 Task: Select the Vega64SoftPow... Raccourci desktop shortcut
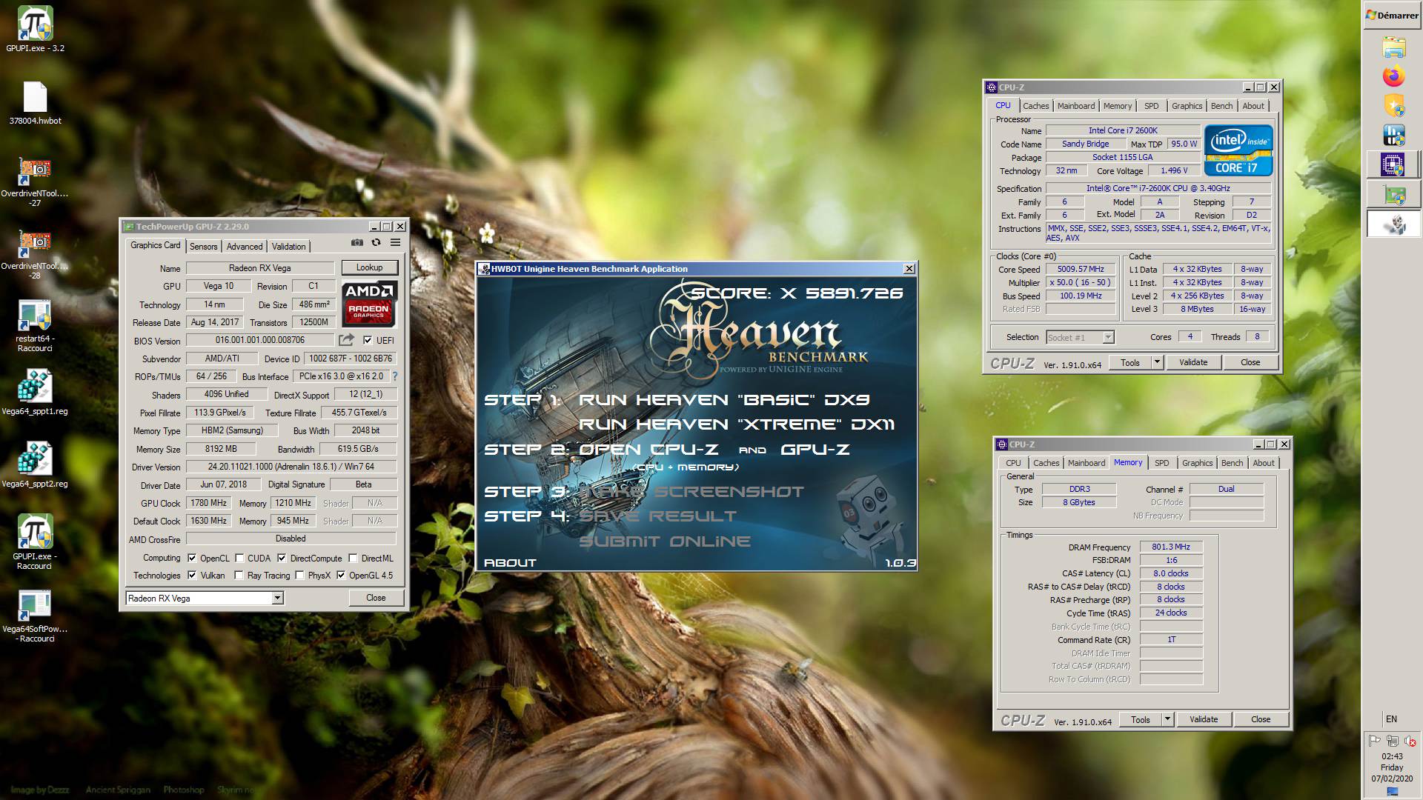pos(35,616)
